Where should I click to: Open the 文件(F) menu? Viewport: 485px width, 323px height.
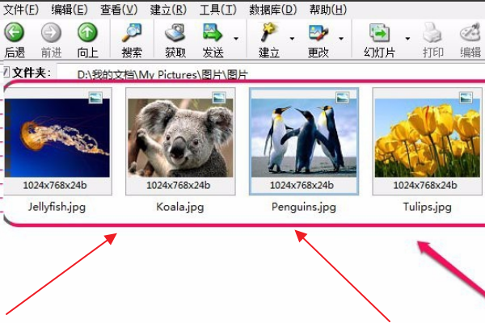(22, 10)
